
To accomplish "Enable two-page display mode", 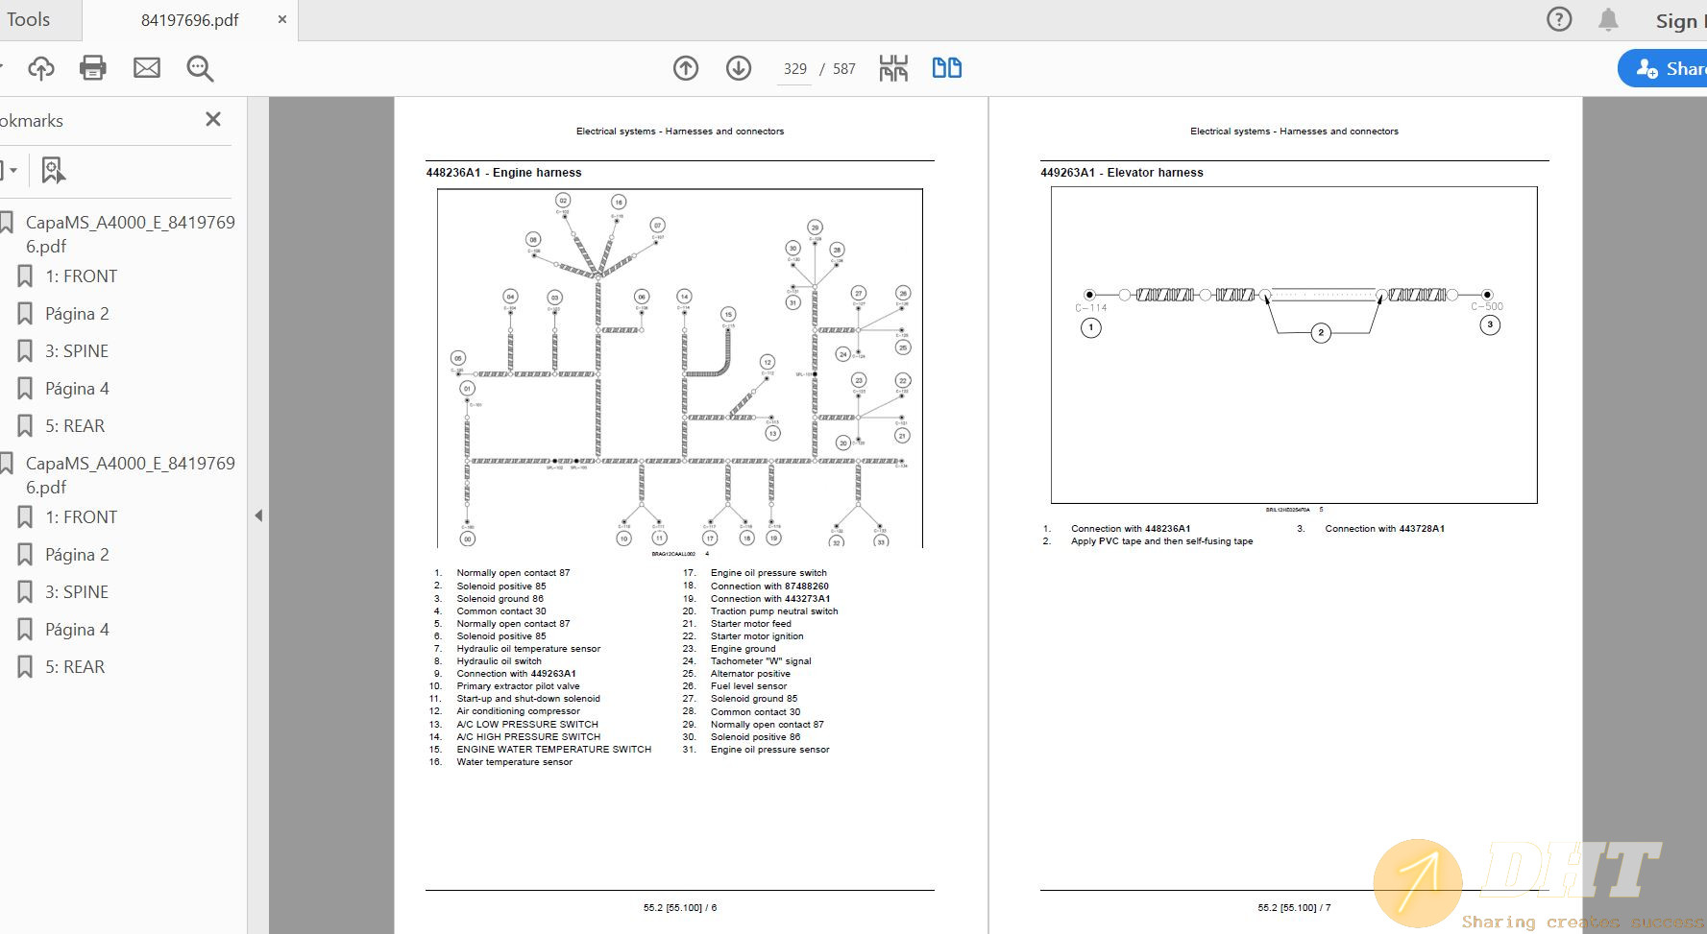I will click(x=946, y=68).
